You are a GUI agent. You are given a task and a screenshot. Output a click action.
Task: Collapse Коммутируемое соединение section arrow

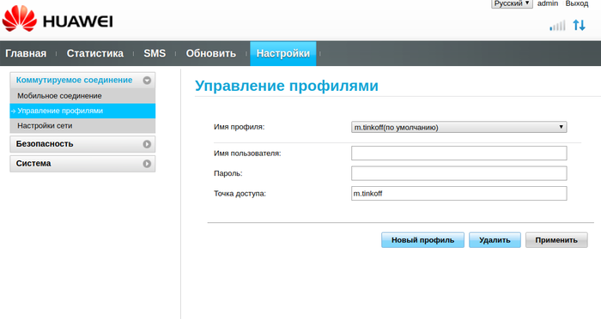147,81
